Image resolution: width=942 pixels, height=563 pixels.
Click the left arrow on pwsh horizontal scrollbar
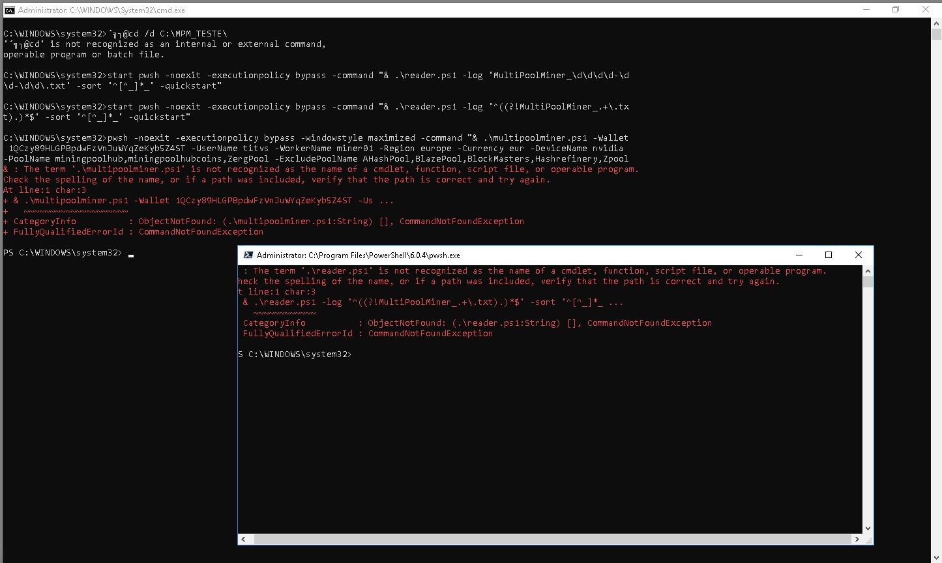pos(244,539)
